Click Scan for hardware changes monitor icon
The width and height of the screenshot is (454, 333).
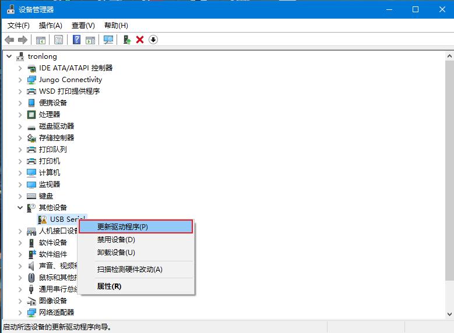point(108,40)
